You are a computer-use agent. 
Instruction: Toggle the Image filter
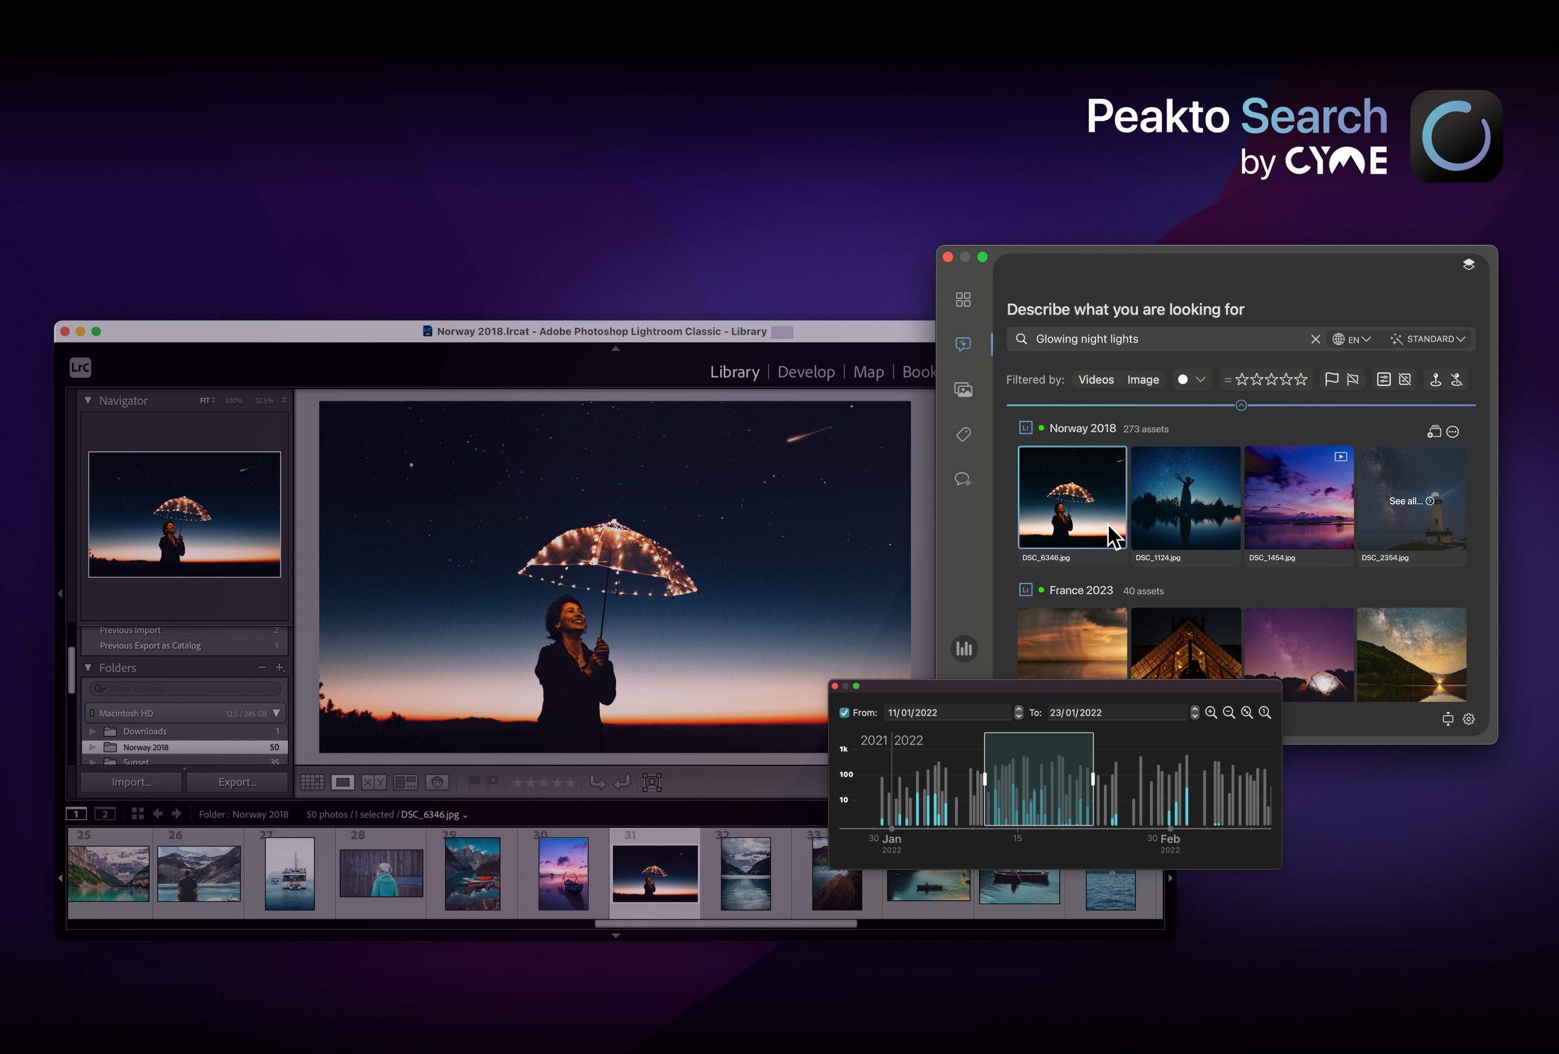pyautogui.click(x=1142, y=380)
